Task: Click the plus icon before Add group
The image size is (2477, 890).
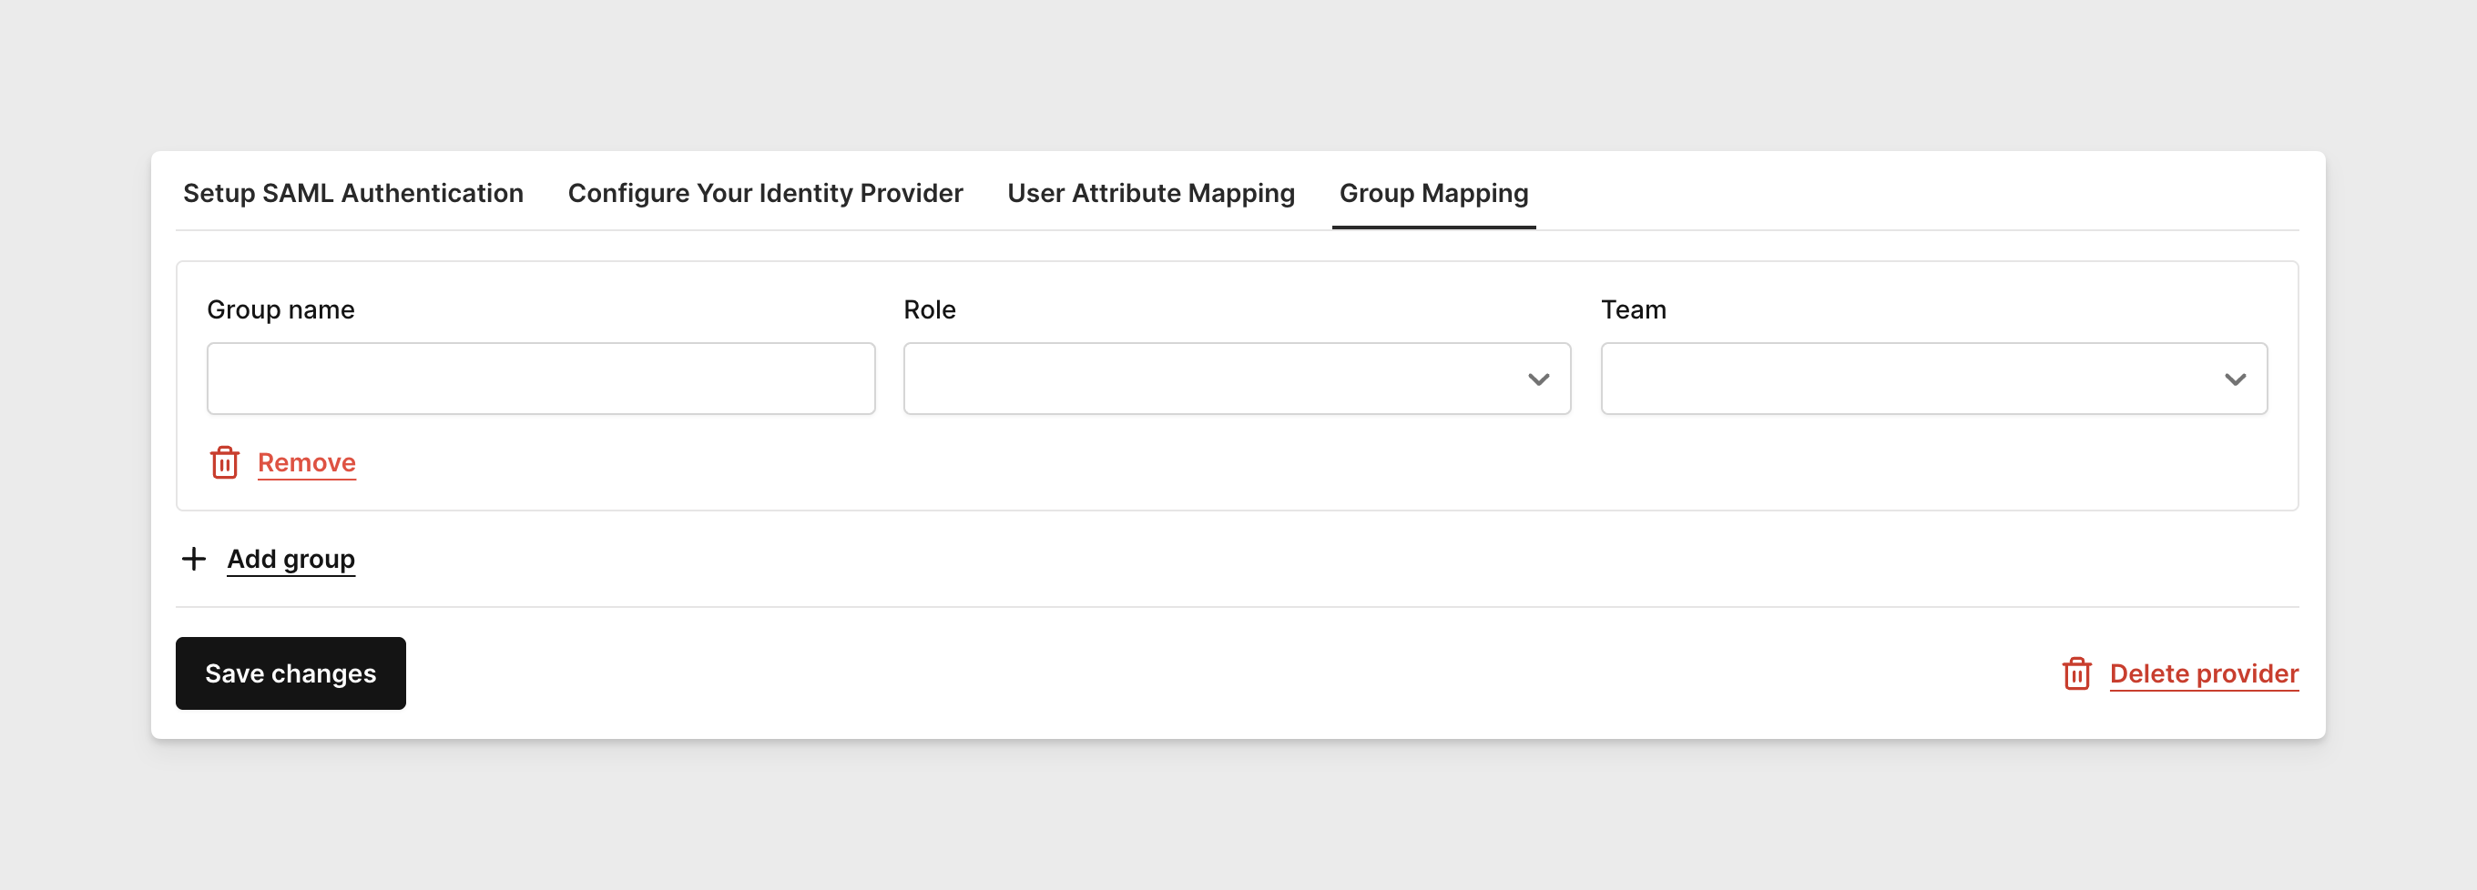Action: 193,559
